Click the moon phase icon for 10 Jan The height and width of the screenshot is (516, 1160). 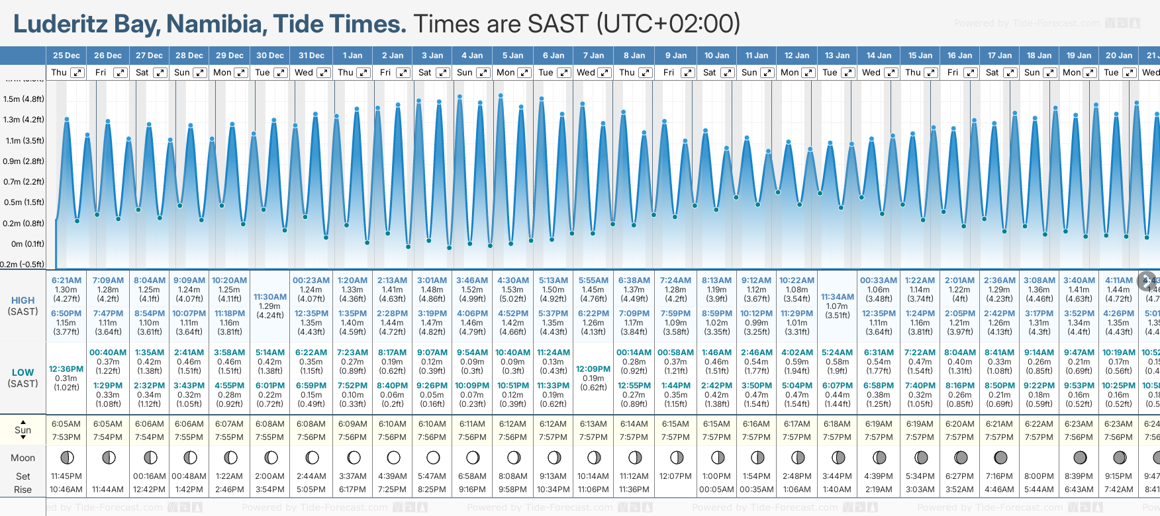tap(718, 457)
